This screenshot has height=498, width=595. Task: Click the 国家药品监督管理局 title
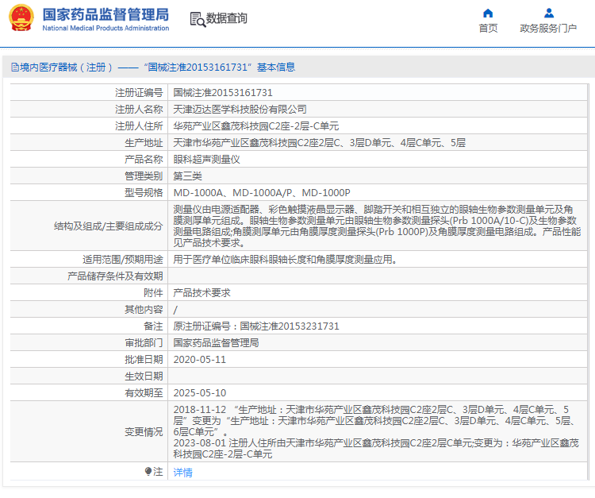coord(106,15)
